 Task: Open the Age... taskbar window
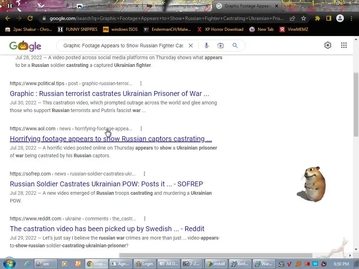[x=121, y=264]
